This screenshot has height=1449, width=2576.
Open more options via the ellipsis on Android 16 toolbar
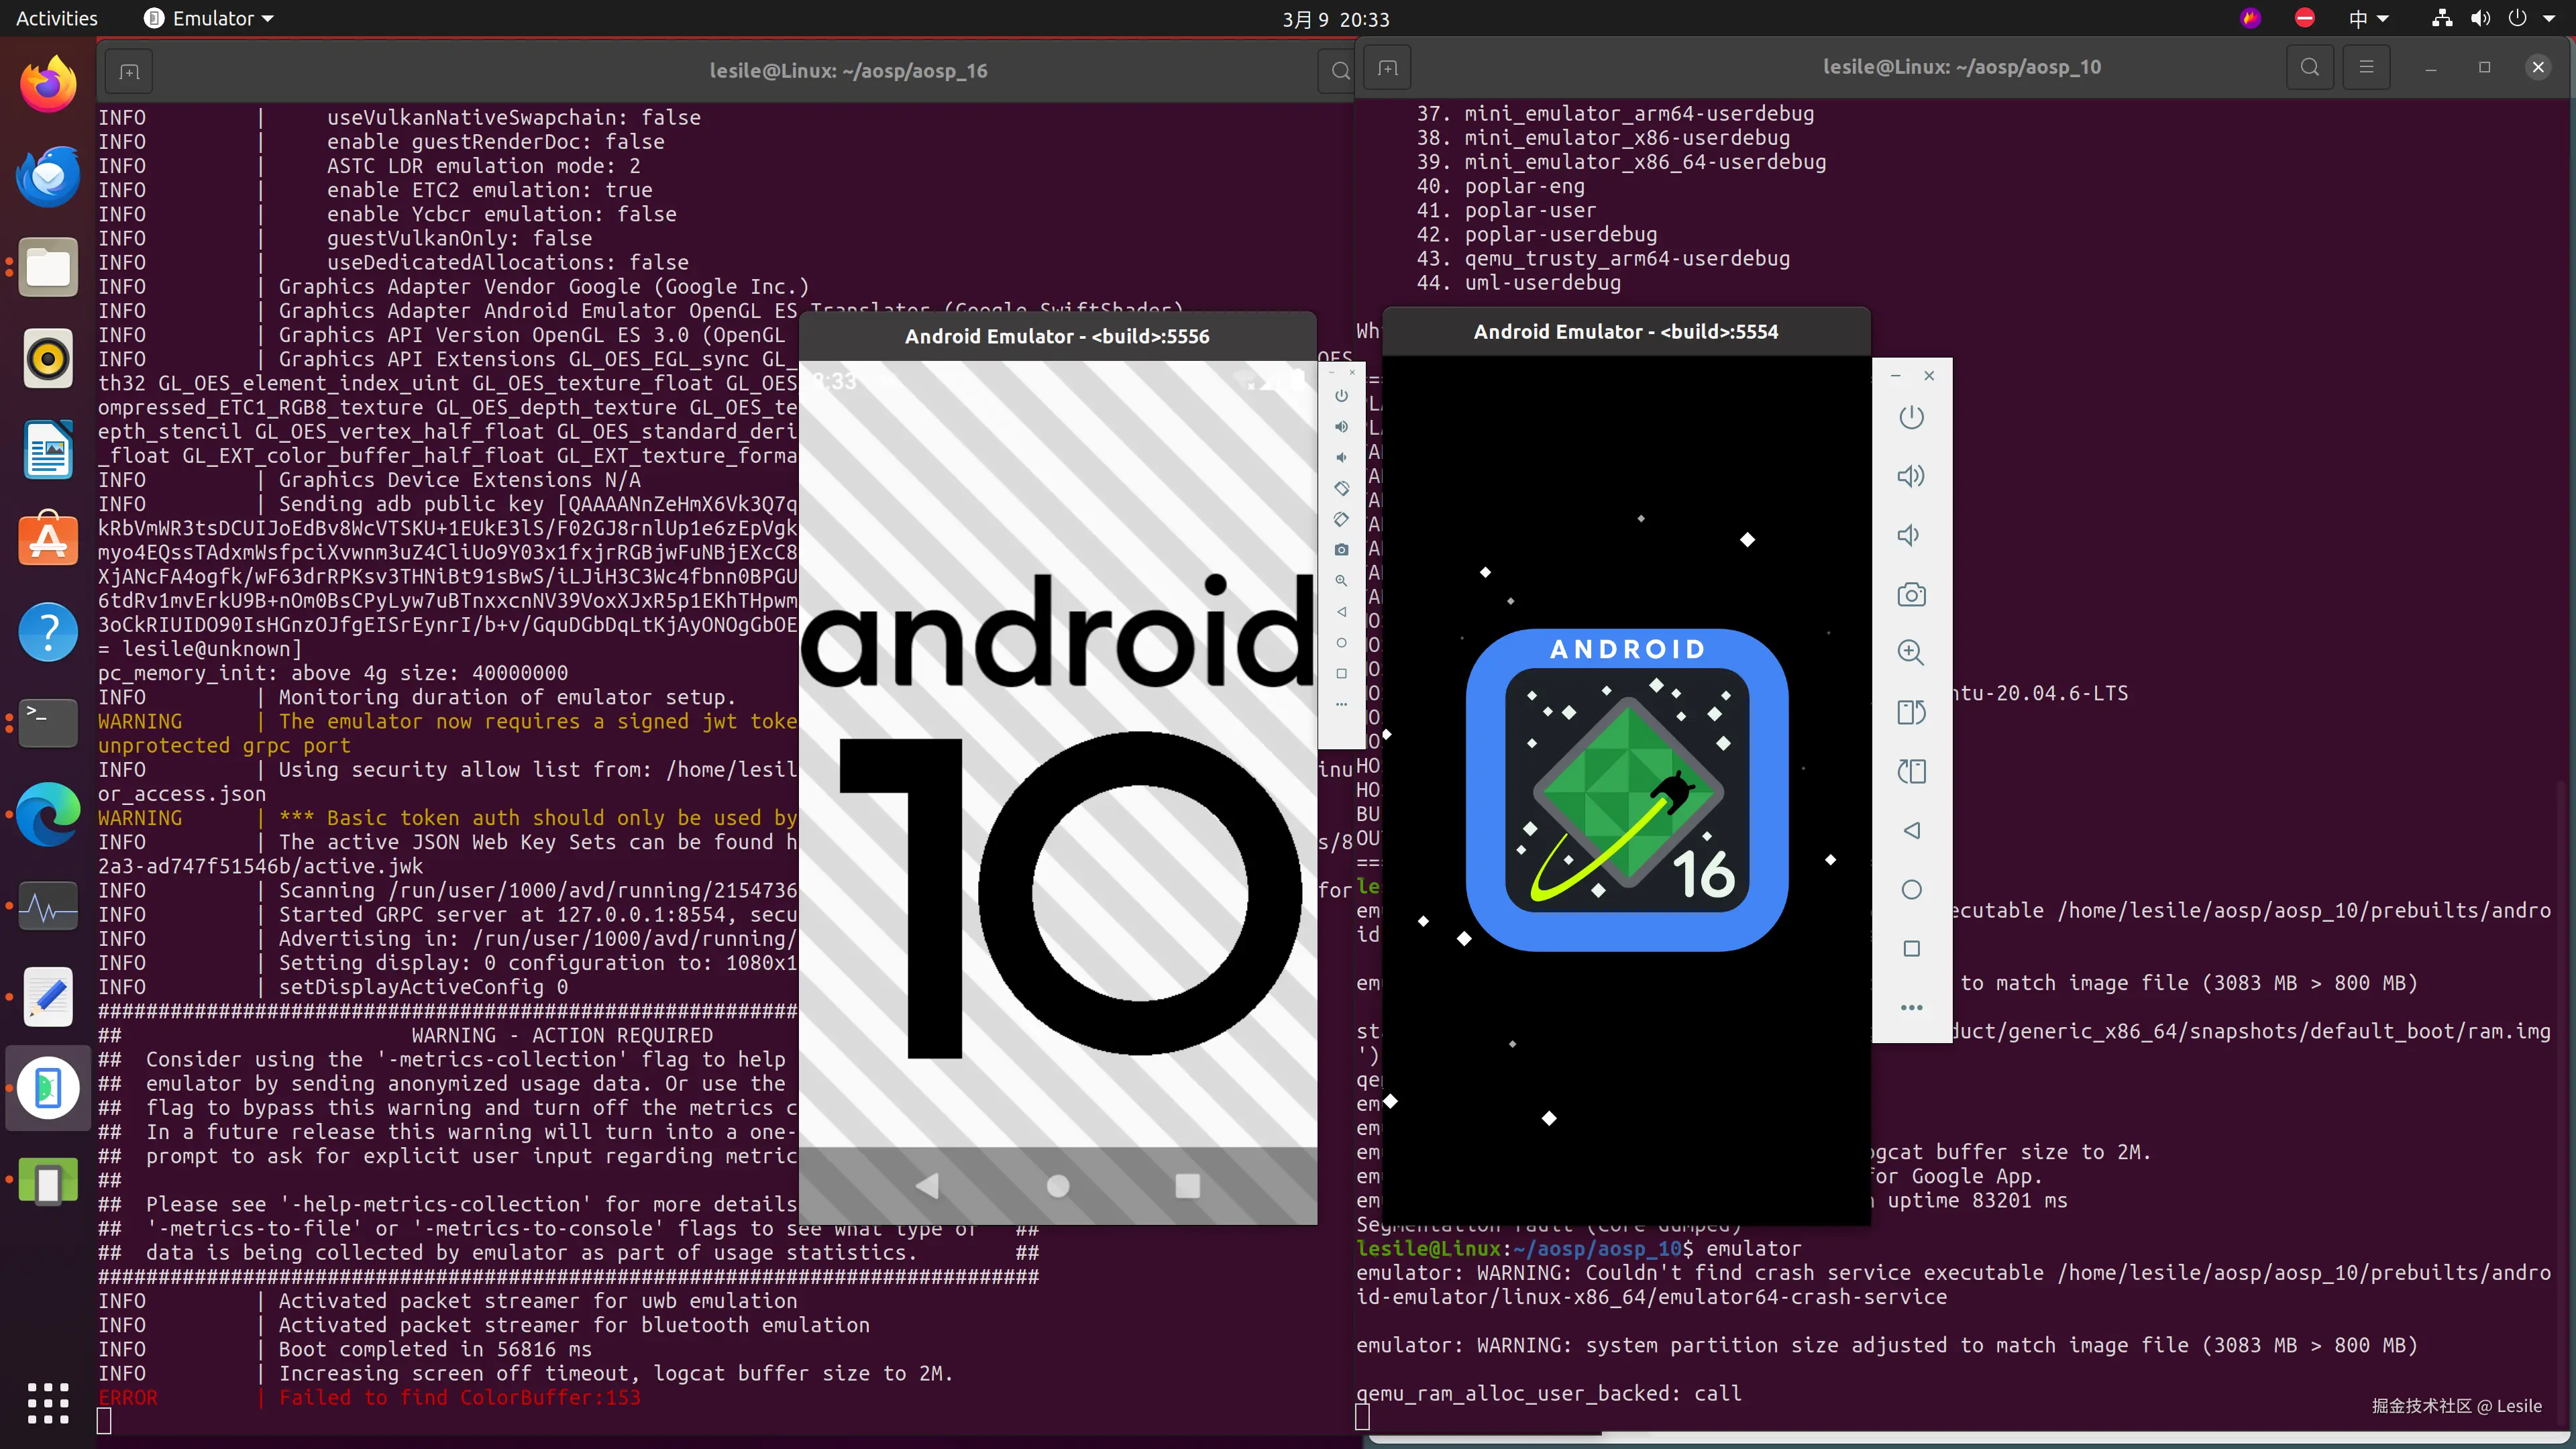(1911, 1007)
